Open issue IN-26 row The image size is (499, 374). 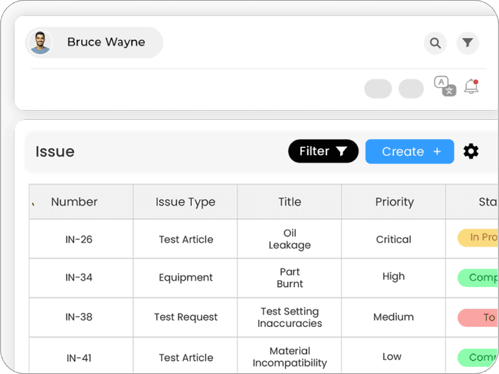[x=263, y=239]
